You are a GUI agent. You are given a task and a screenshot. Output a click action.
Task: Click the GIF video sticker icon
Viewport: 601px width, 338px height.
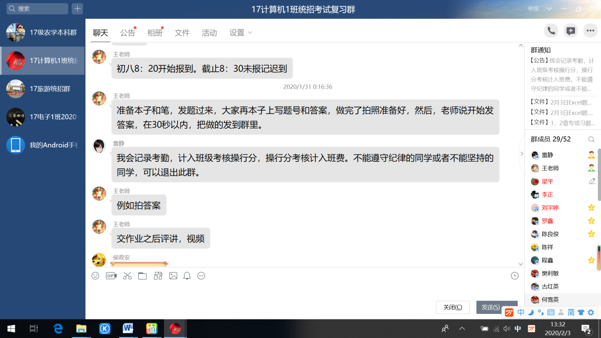coord(111,276)
